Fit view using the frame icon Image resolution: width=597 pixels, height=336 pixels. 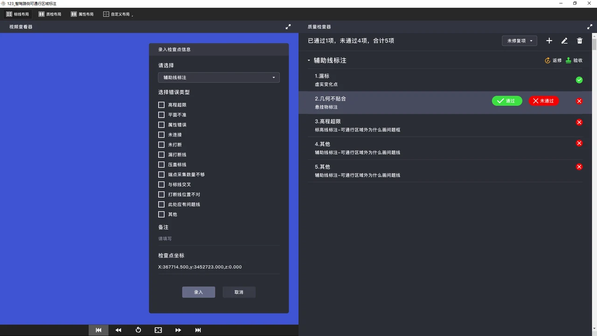[158, 330]
